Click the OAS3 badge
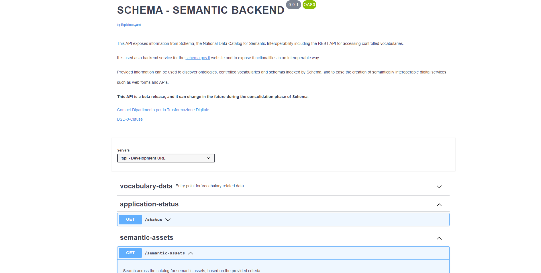This screenshot has width=541, height=273. pos(309,5)
